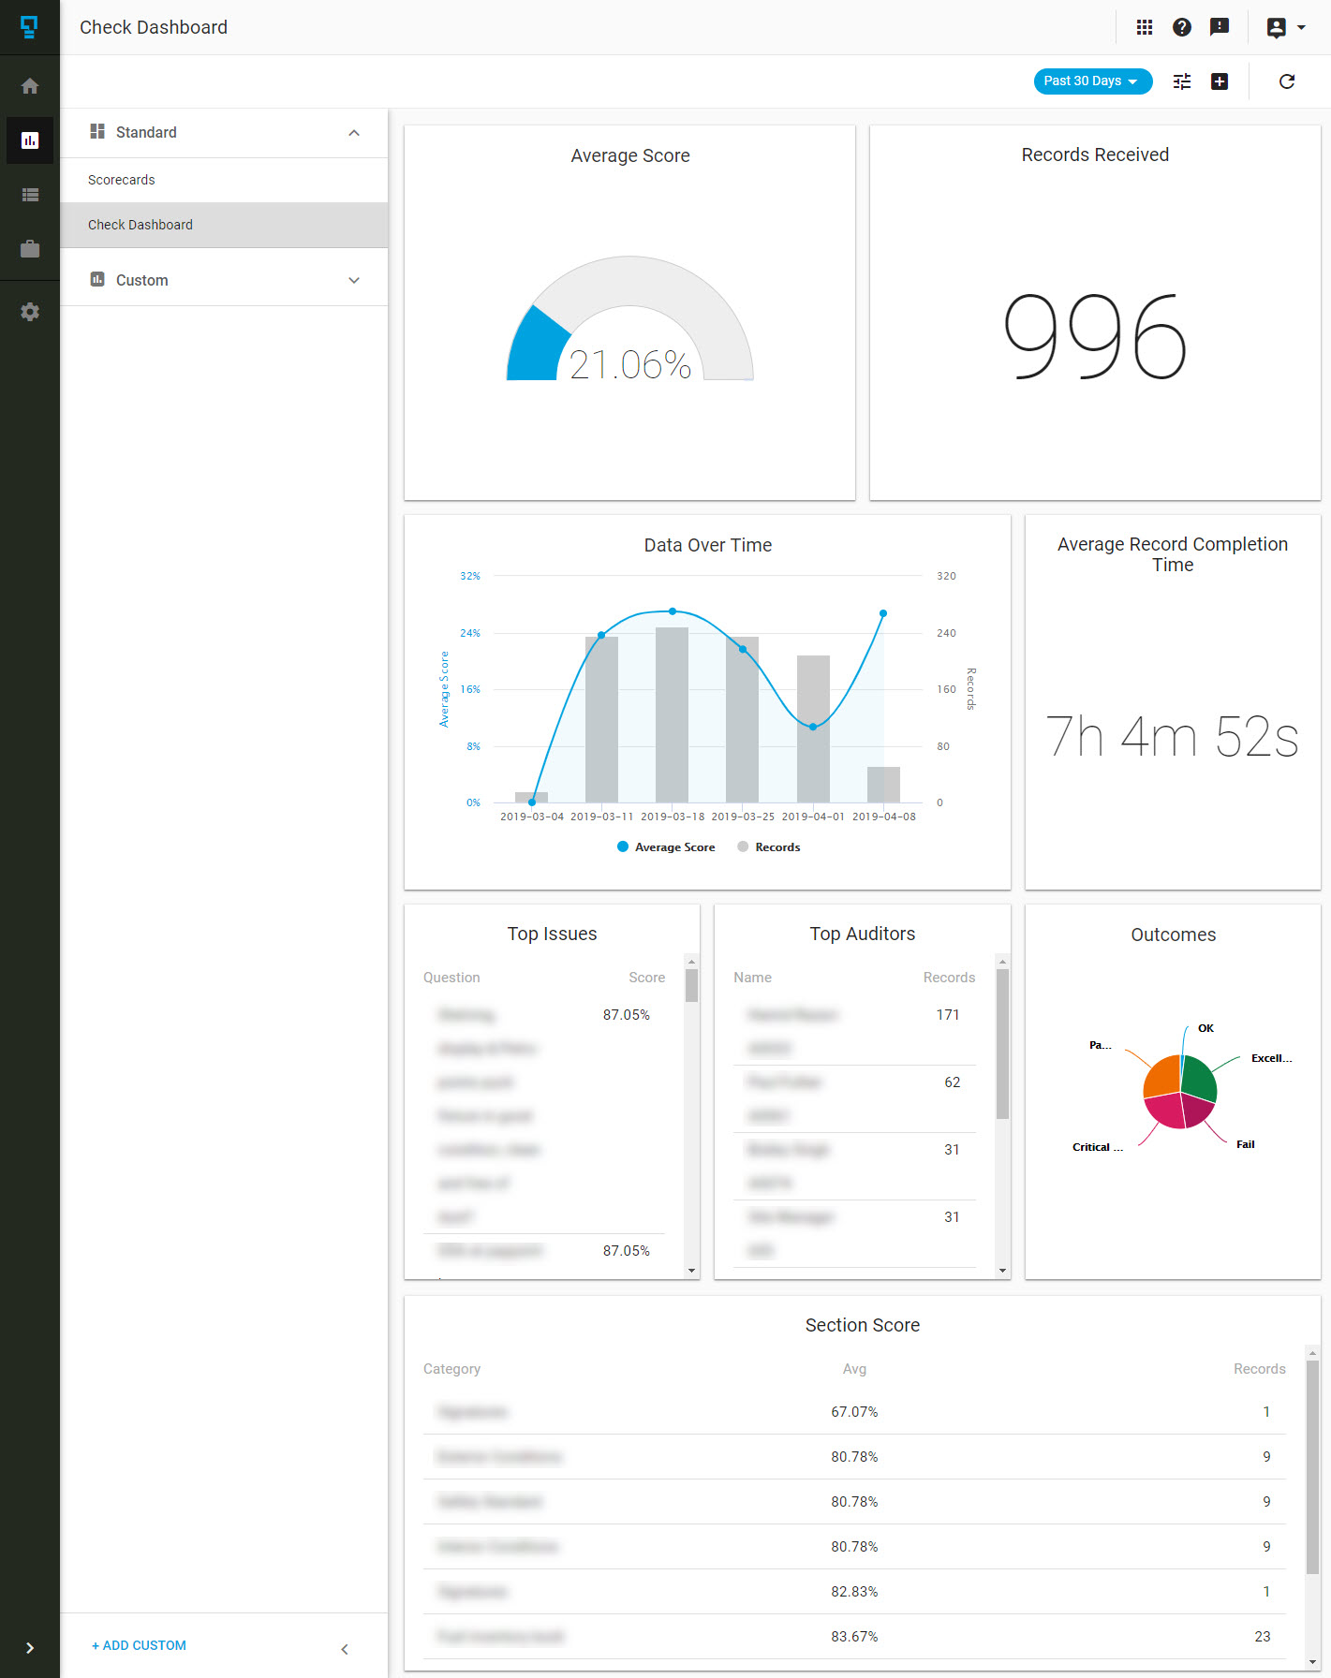1331x1678 pixels.
Task: Click the 82.83% section average
Action: [854, 1592]
